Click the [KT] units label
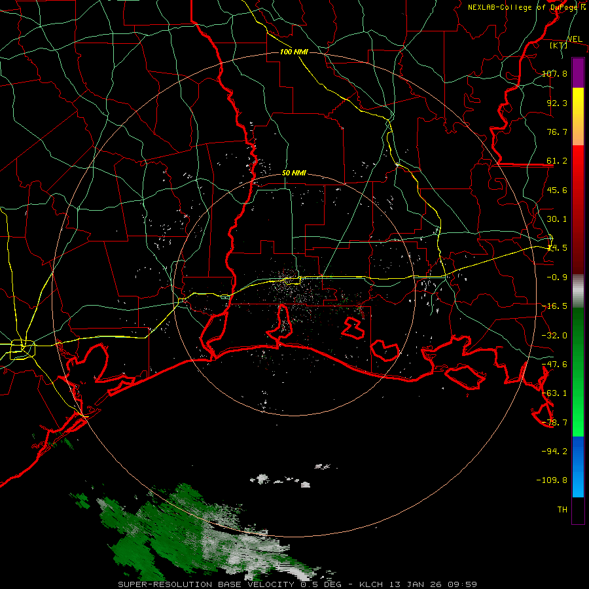The image size is (589, 589). 559,45
